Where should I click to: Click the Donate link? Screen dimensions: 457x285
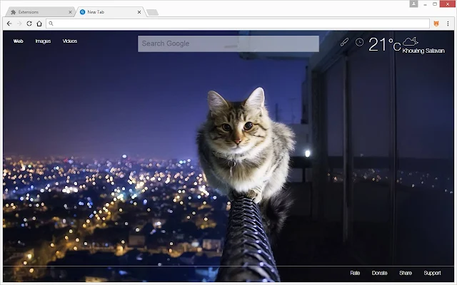tap(379, 273)
